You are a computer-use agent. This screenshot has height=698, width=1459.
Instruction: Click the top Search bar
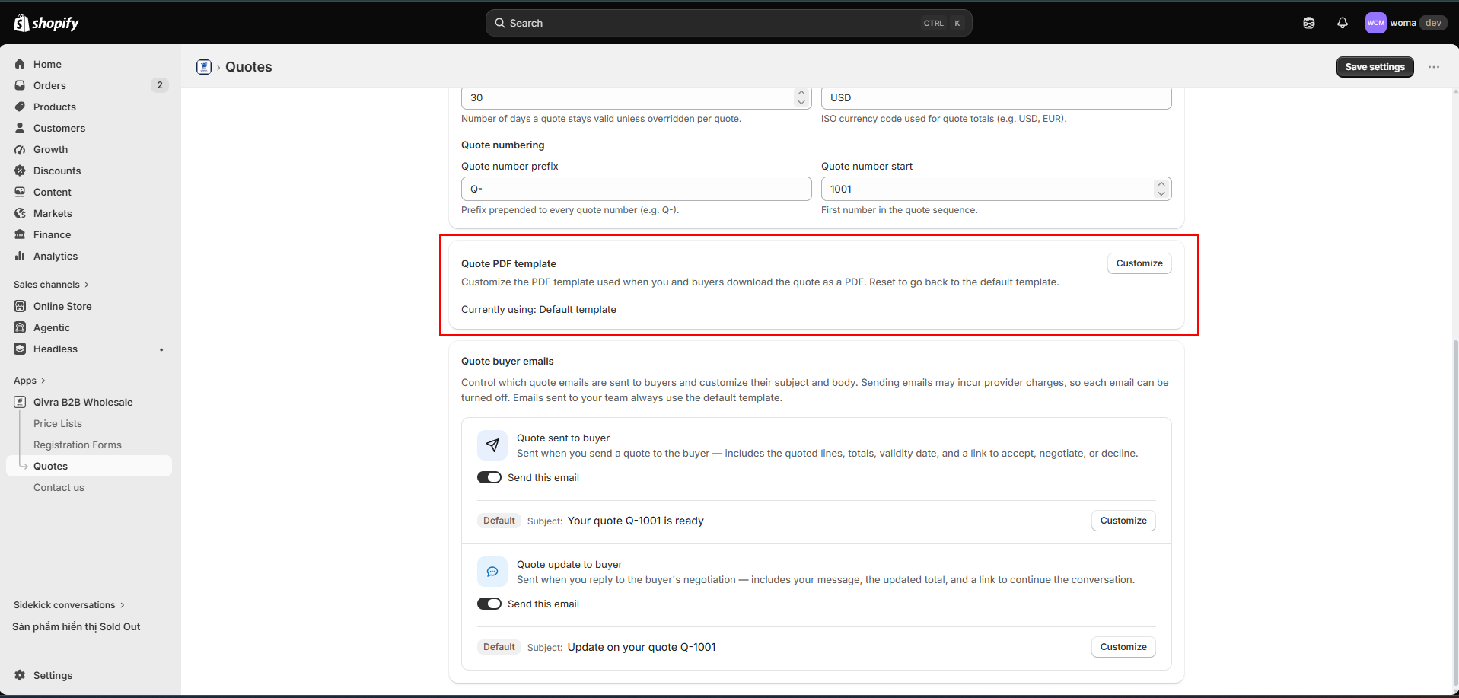(728, 23)
